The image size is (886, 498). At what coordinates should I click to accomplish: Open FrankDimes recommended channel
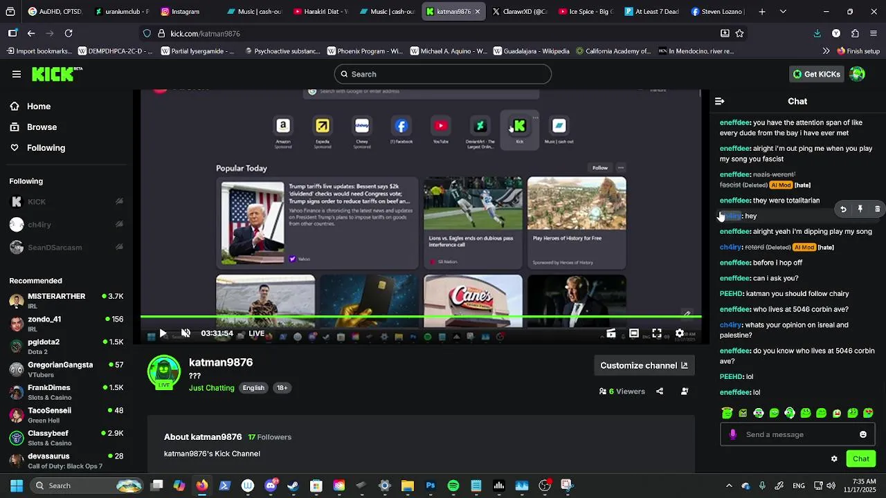tap(66, 391)
